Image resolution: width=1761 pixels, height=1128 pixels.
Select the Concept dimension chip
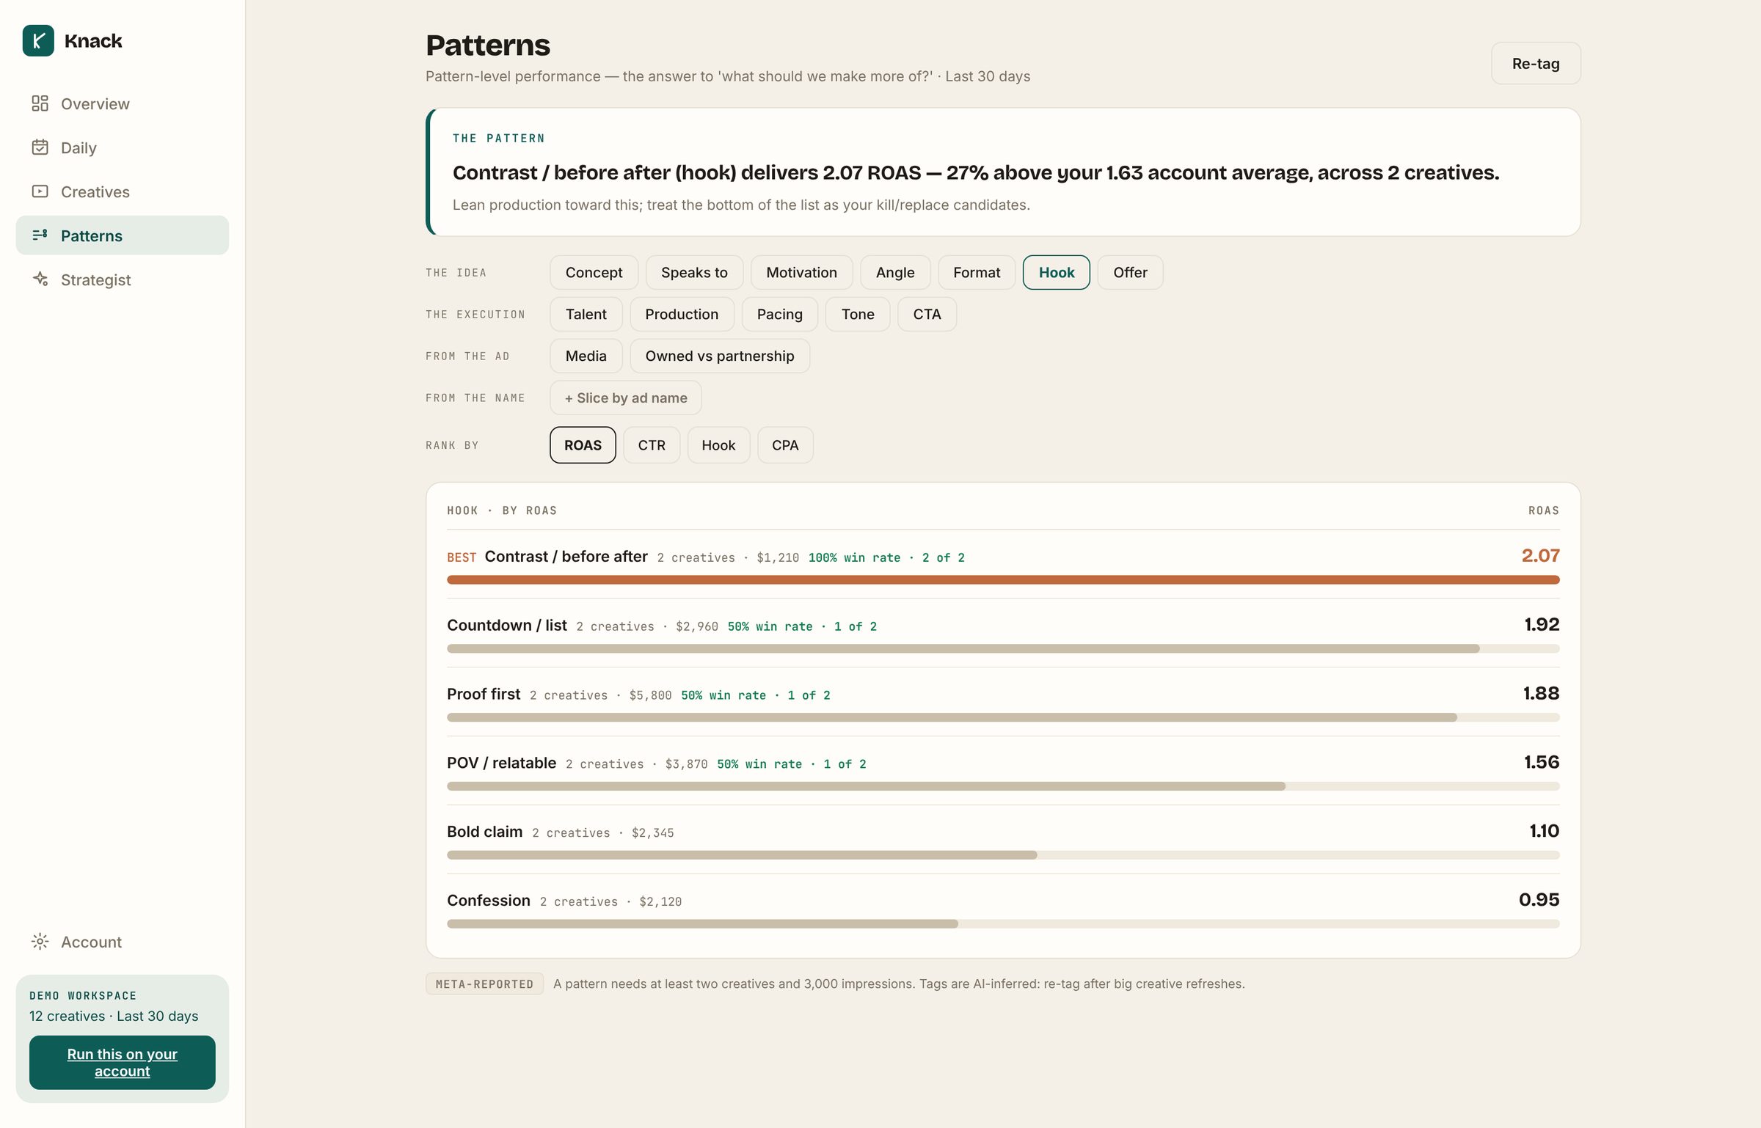(x=594, y=272)
